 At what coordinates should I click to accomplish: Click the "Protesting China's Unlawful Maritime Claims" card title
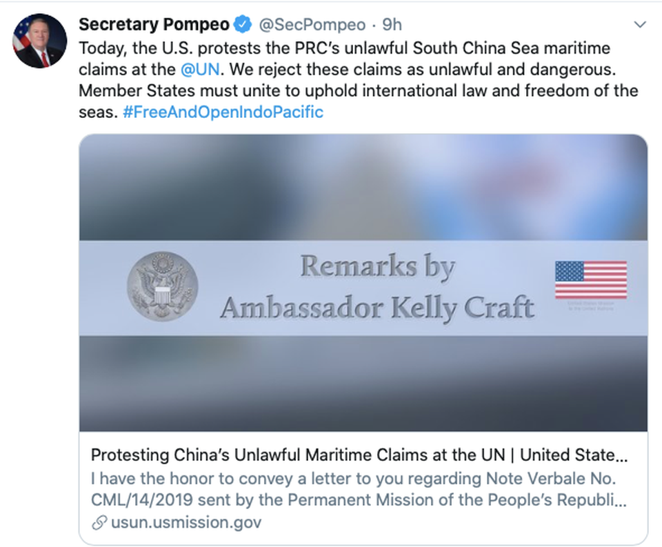point(359,455)
